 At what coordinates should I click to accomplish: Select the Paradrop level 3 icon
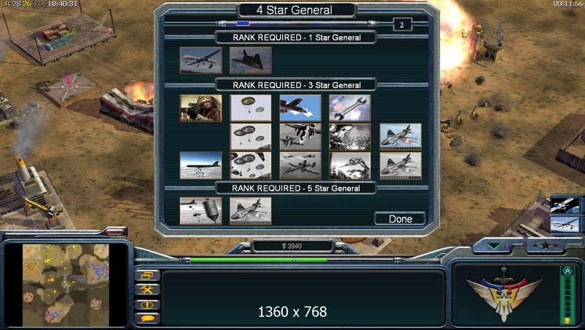point(250,166)
